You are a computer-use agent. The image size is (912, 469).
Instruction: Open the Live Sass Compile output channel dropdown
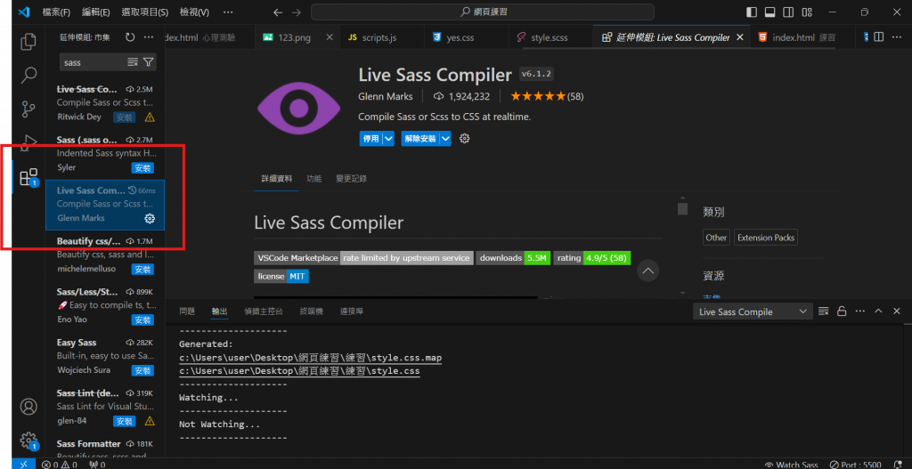pyautogui.click(x=753, y=311)
